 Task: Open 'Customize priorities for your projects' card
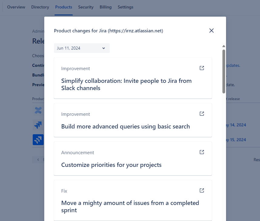133,158
